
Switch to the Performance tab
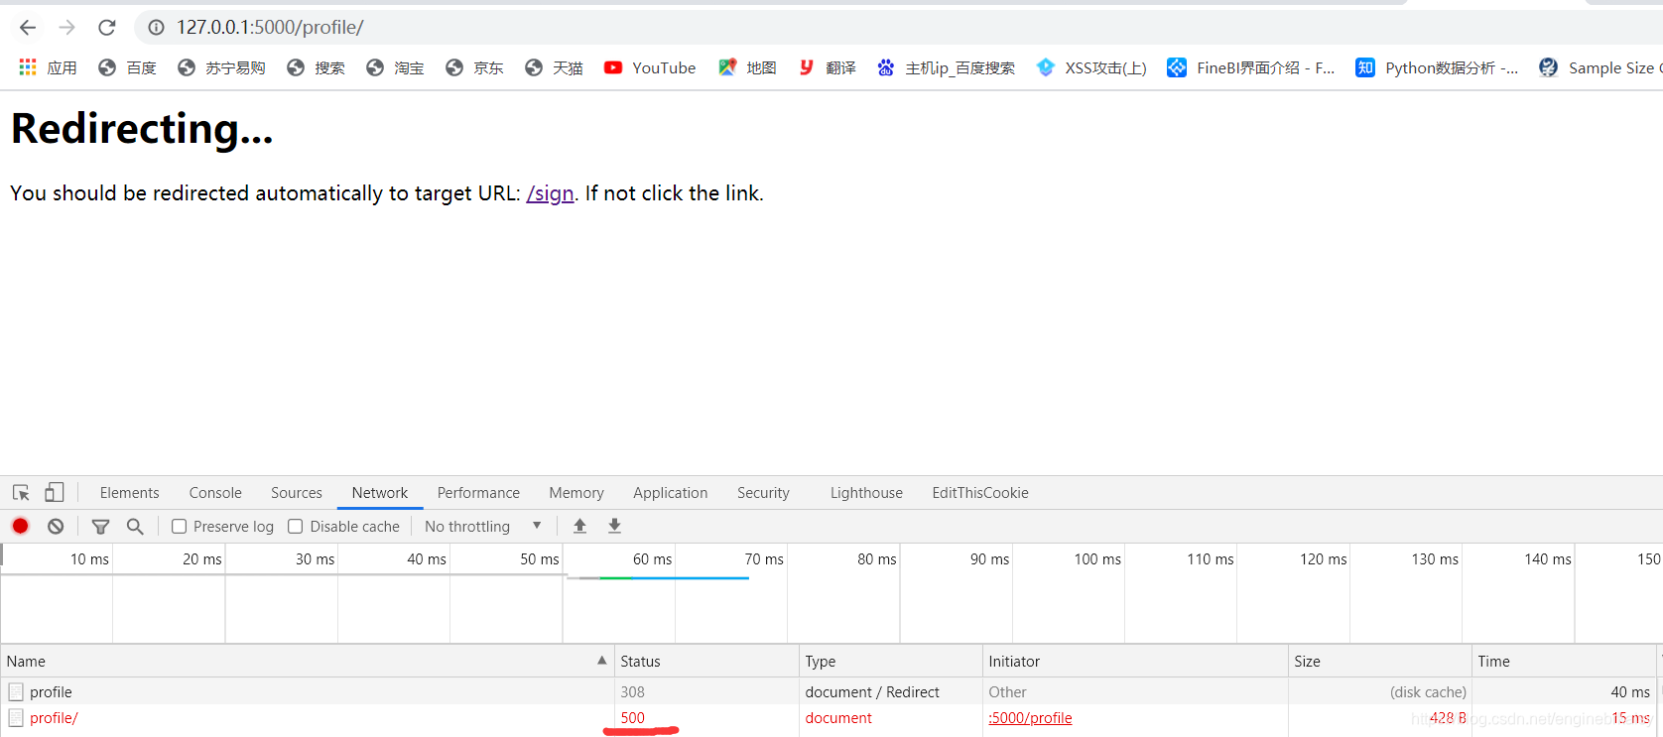tap(478, 493)
